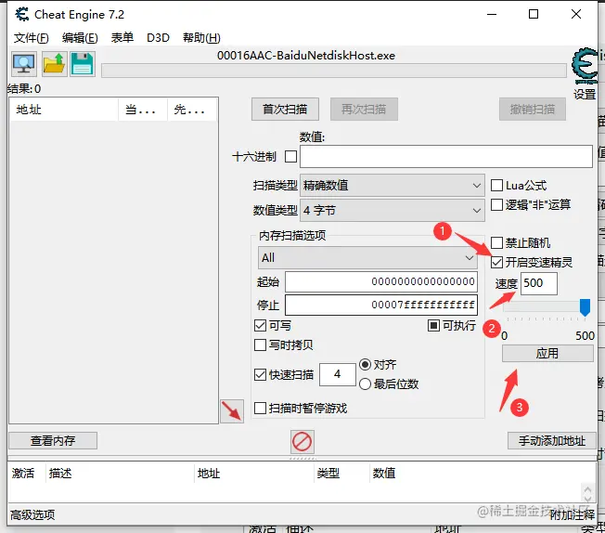Click the 描述 column header in address table

[120, 474]
